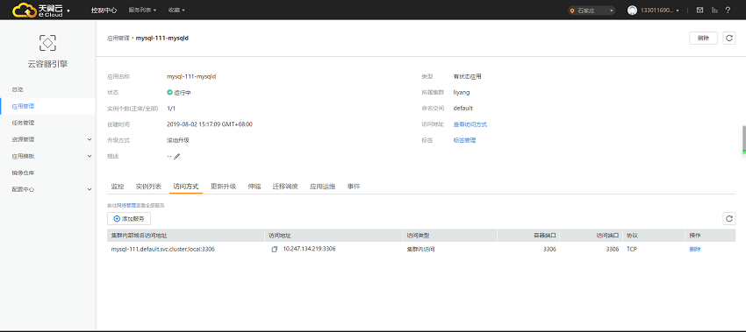Open the 服务列表 dropdown menu
The height and width of the screenshot is (332, 746).
142,10
